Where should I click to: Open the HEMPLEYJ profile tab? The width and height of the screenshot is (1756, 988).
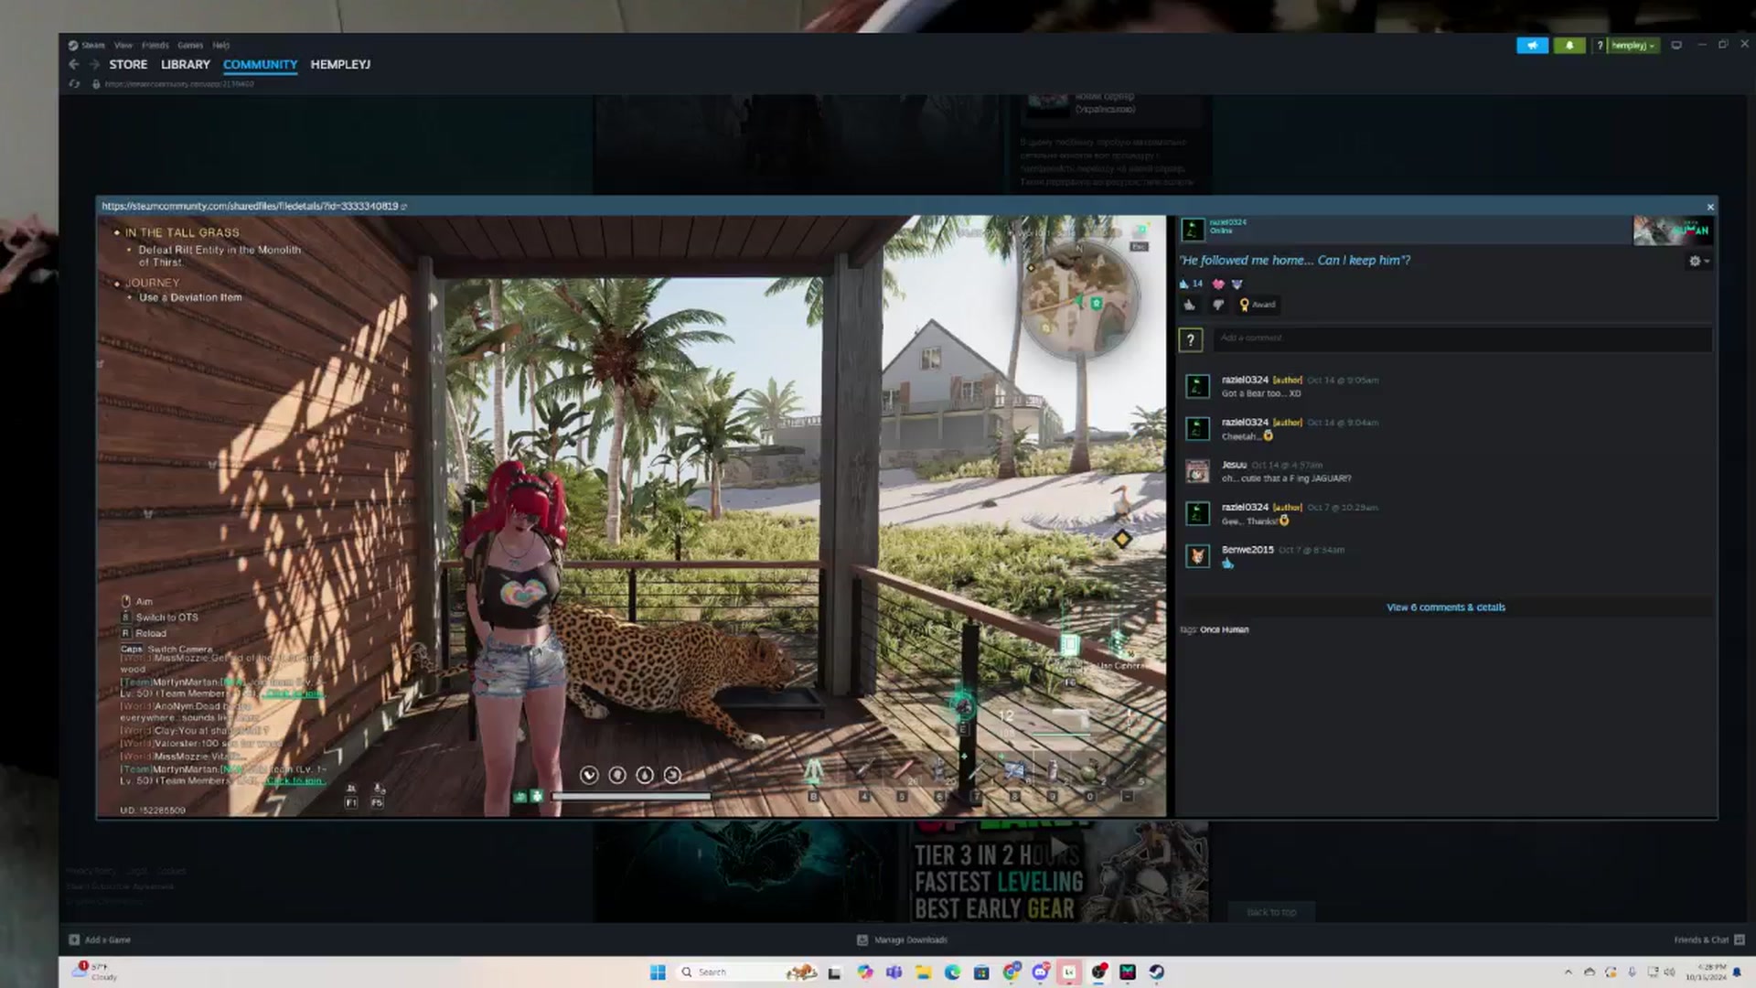[340, 65]
